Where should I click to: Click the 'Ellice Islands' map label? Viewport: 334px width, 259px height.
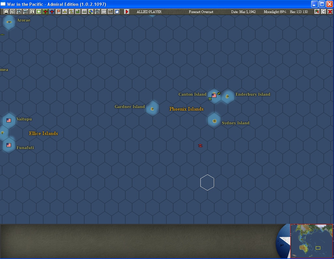coord(43,133)
